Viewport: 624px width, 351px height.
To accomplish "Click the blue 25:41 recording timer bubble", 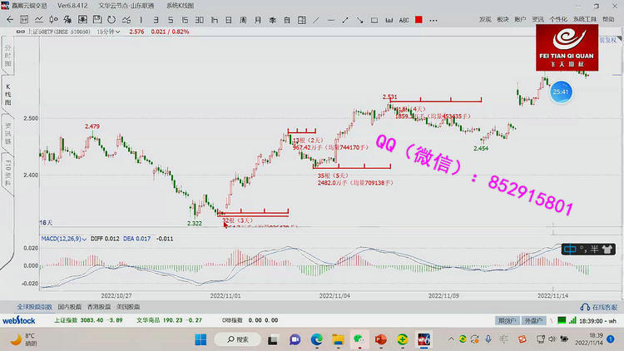I will [559, 91].
